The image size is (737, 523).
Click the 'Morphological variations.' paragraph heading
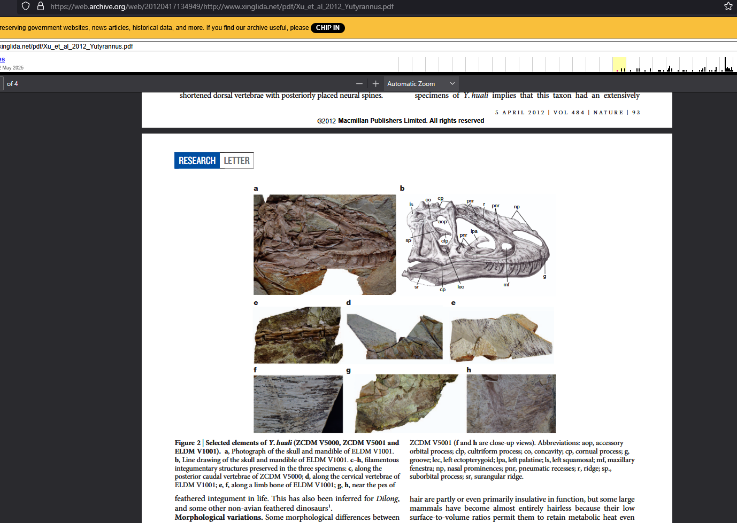pos(219,517)
